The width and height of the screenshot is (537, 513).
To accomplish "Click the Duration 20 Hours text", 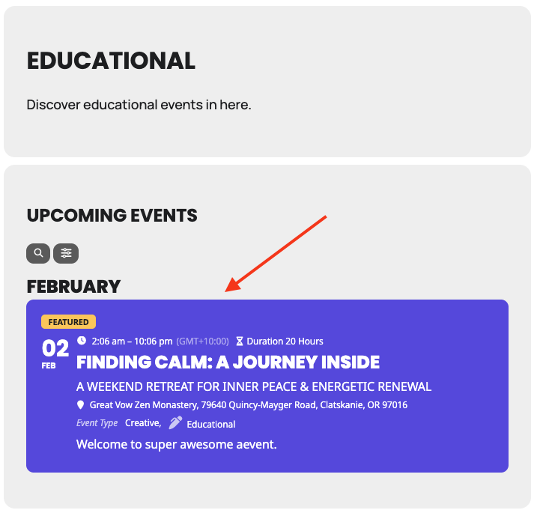I will click(x=285, y=342).
